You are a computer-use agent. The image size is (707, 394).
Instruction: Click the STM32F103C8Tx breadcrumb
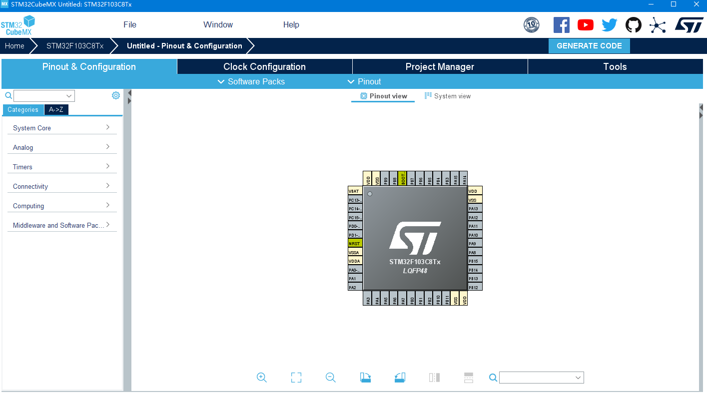pyautogui.click(x=75, y=46)
